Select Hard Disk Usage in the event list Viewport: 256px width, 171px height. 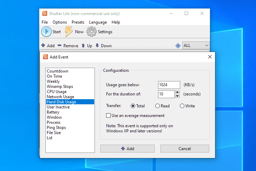70,102
